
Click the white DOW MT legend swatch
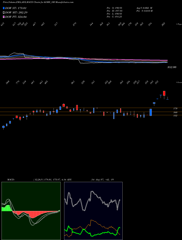point(4,12)
